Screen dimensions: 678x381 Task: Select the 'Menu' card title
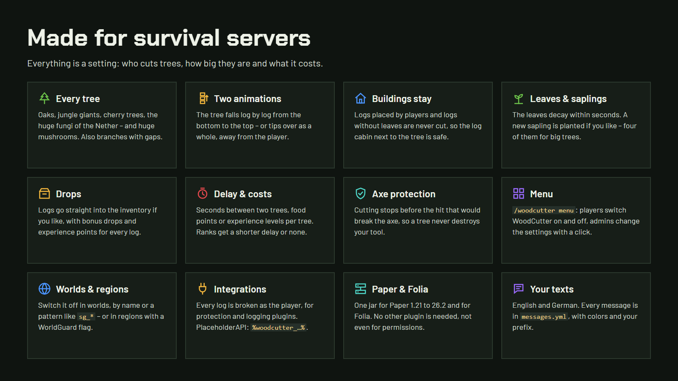point(542,194)
